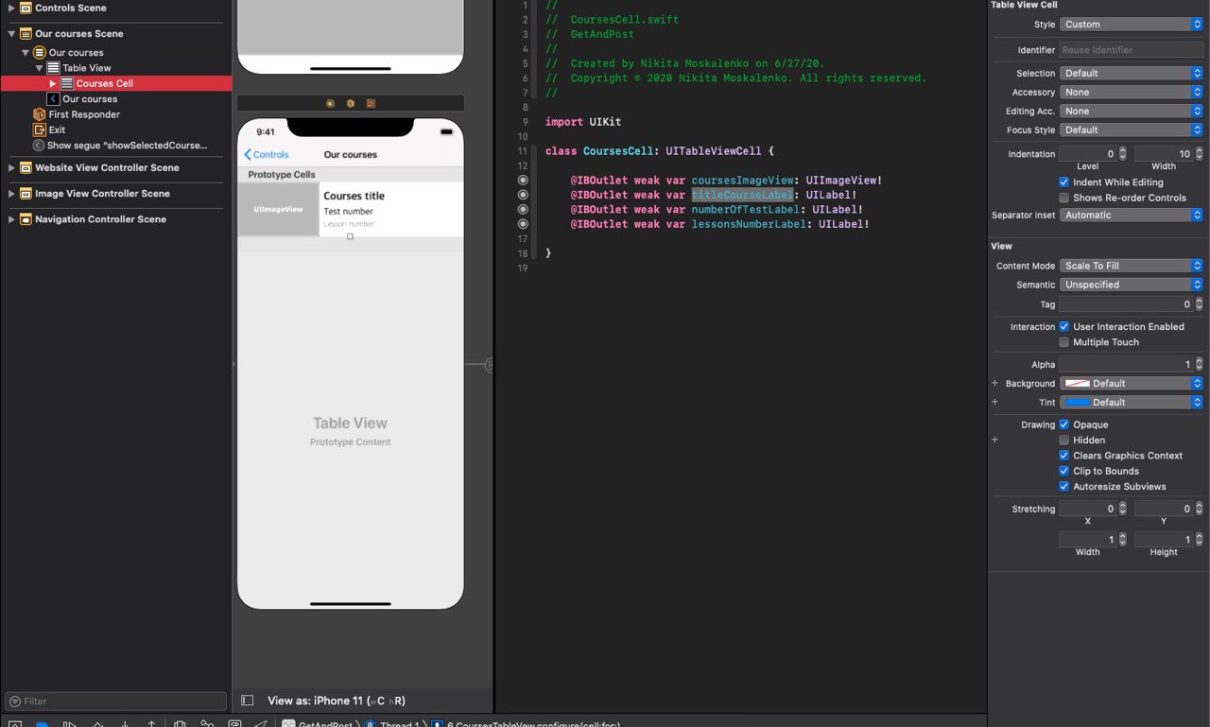This screenshot has height=727, width=1210.
Task: Click the navigation item icon for Our courses
Action: coord(53,98)
